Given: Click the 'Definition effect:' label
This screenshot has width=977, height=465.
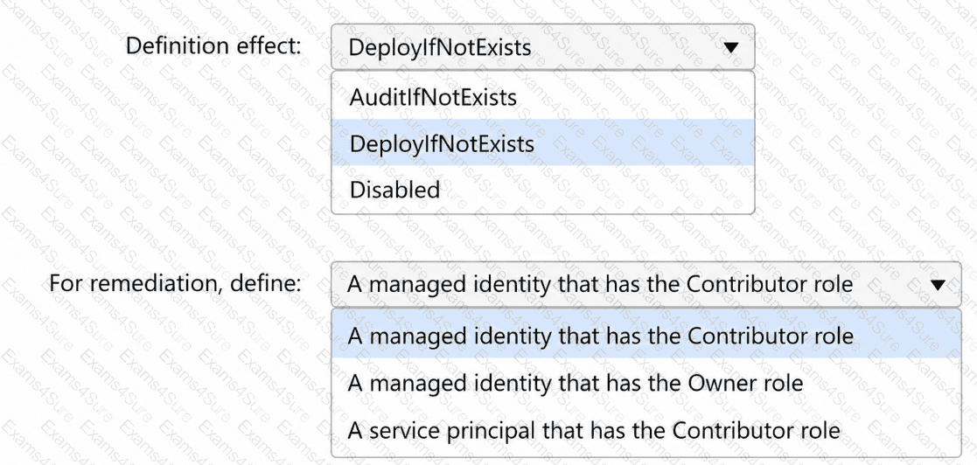Looking at the screenshot, I should tap(213, 45).
